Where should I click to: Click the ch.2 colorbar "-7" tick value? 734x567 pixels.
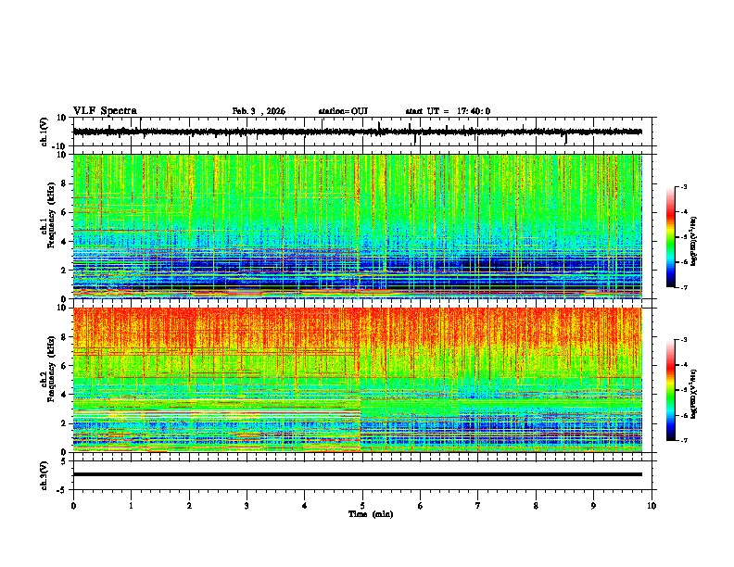tap(683, 440)
